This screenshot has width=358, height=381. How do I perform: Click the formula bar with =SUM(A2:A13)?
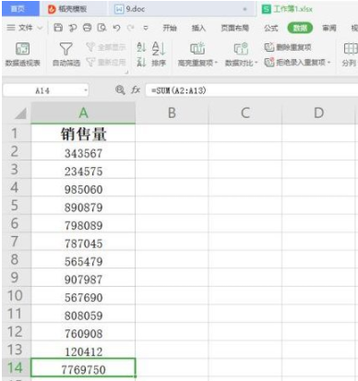tap(252, 90)
